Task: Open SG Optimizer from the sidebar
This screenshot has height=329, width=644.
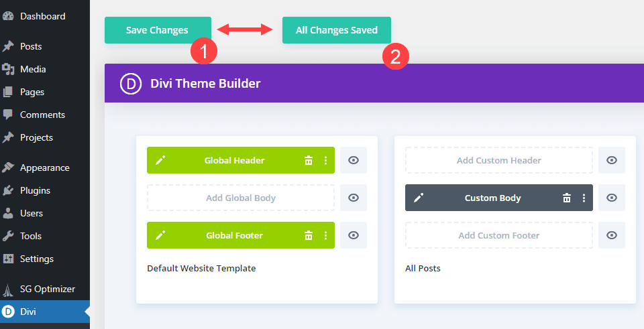Action: point(47,289)
